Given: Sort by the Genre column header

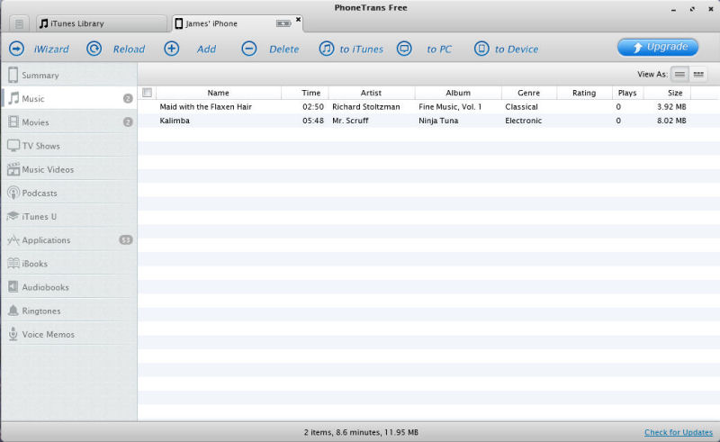Looking at the screenshot, I should click(x=529, y=93).
